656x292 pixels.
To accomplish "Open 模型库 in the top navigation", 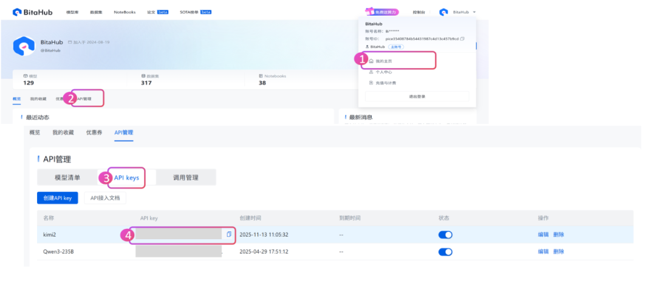I will pyautogui.click(x=73, y=12).
